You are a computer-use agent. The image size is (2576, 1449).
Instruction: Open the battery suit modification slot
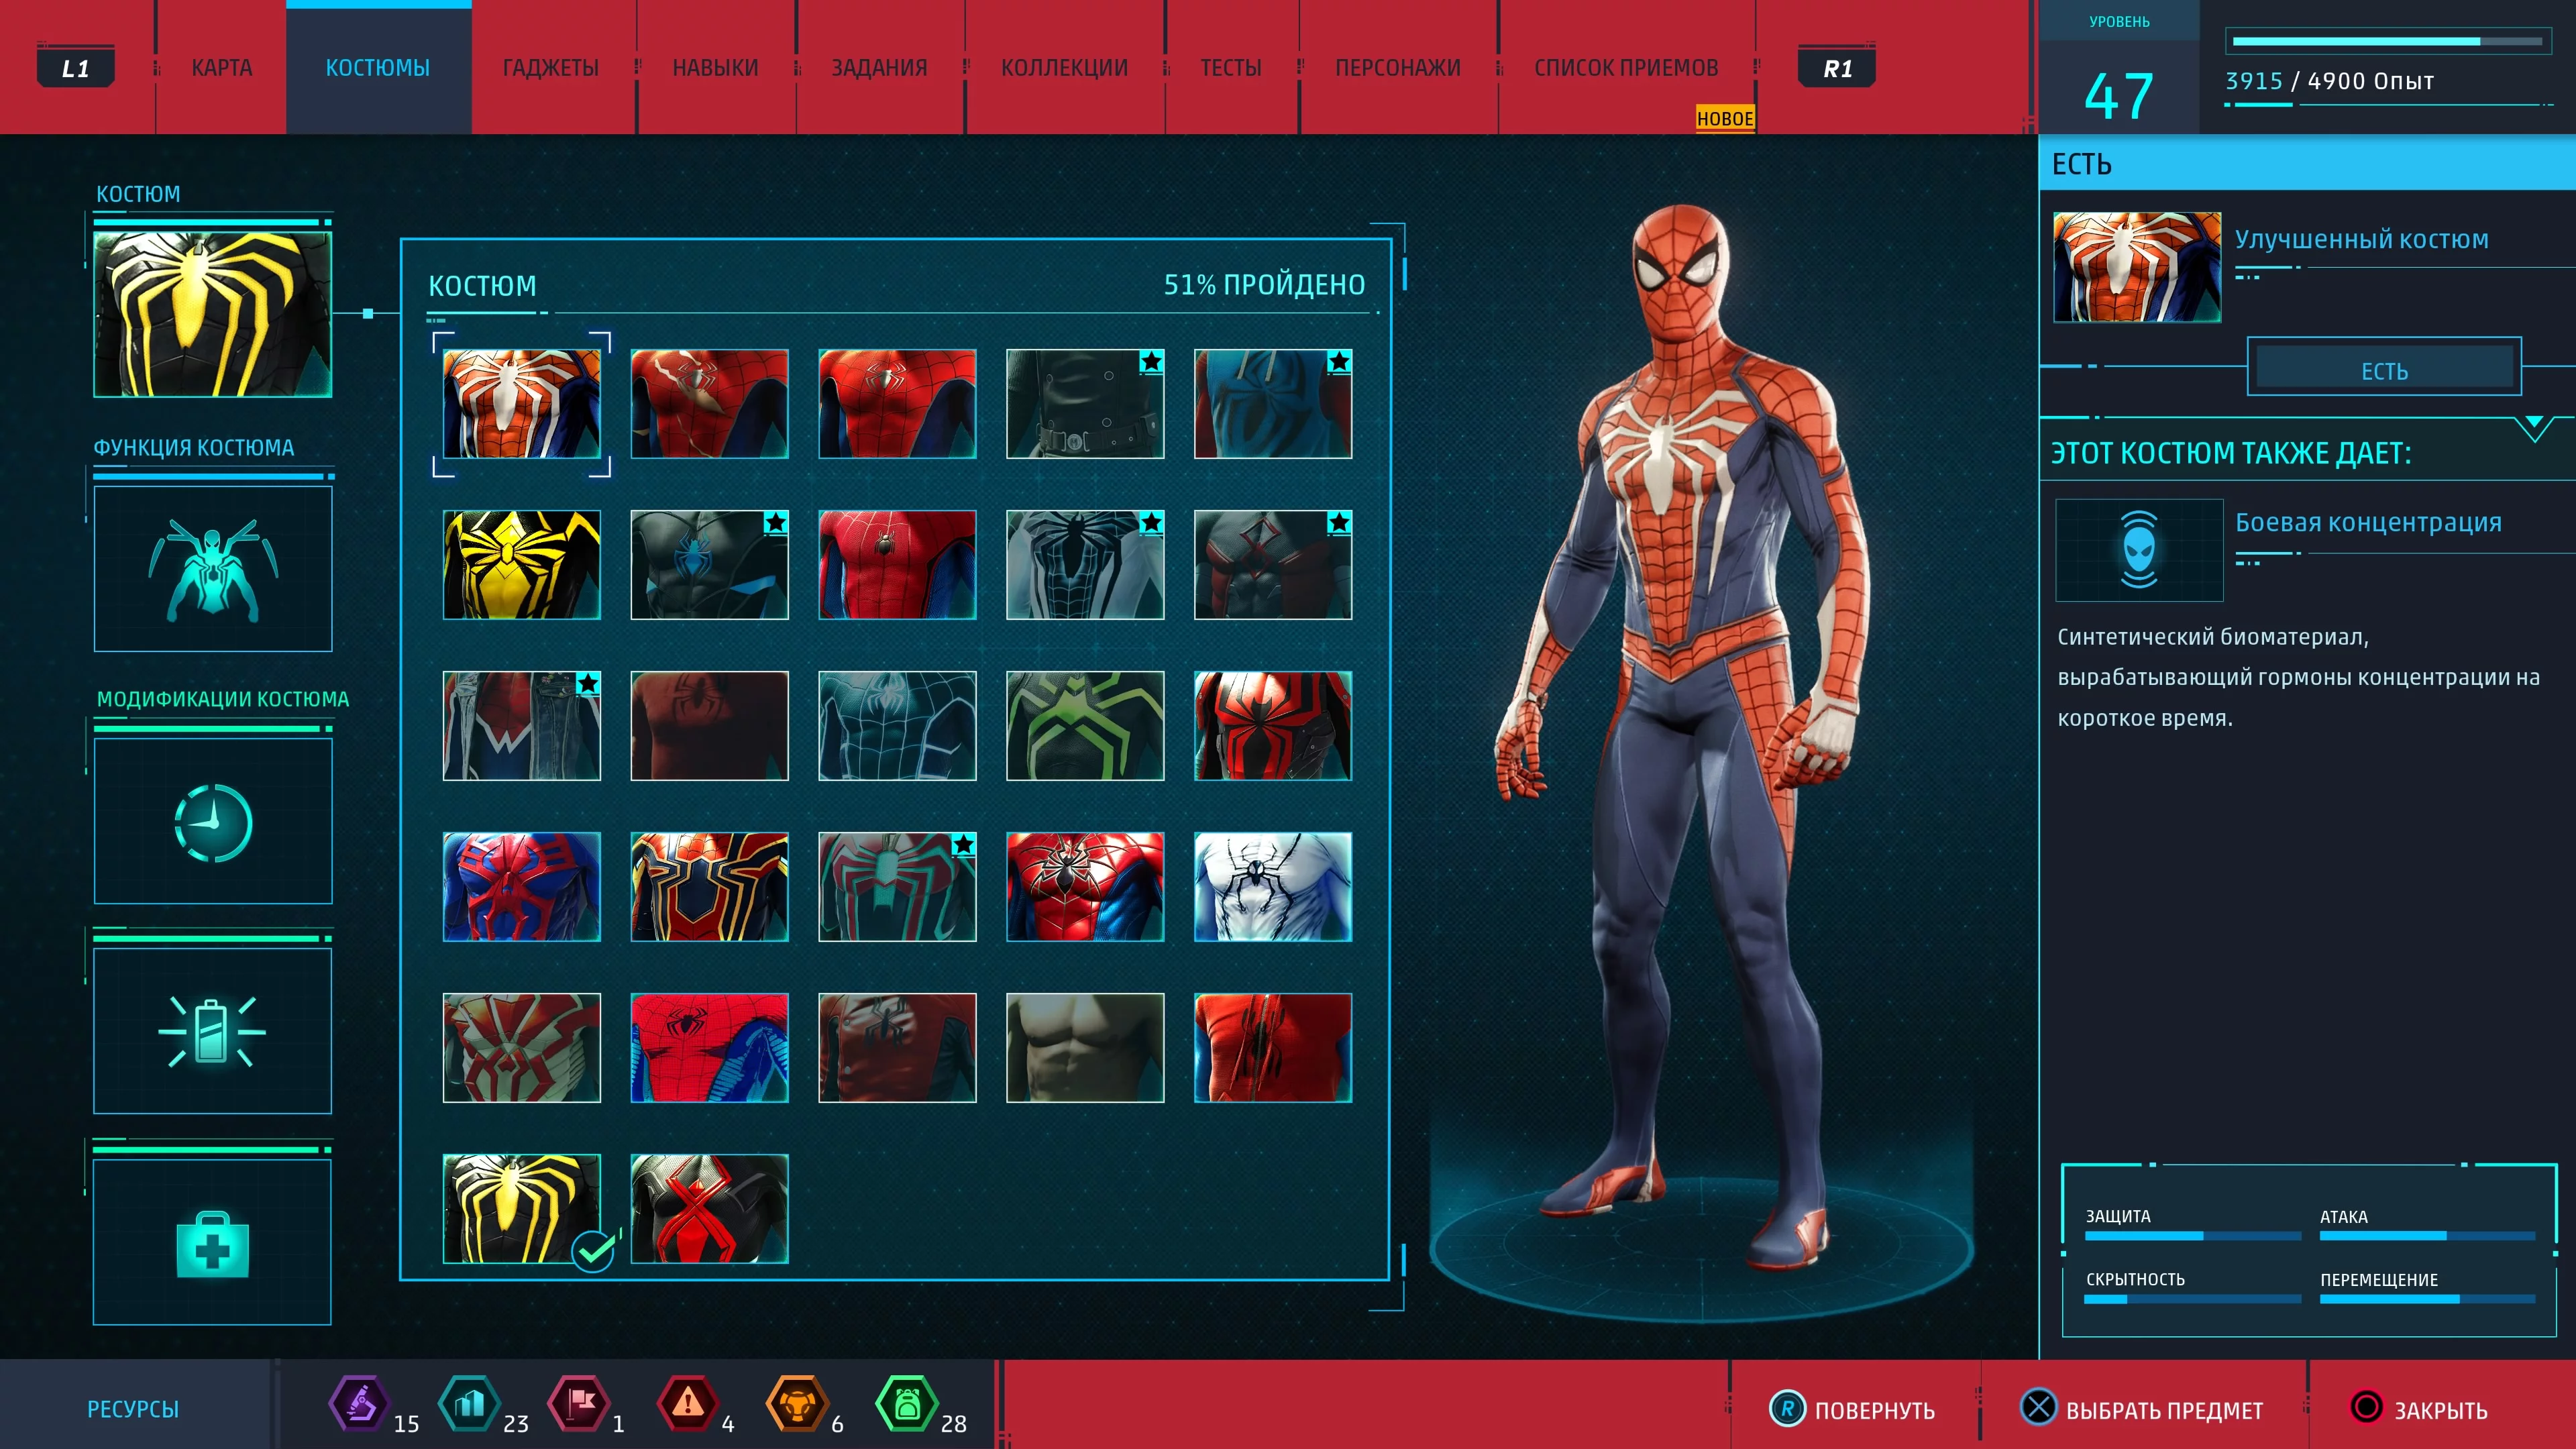click(x=213, y=1031)
